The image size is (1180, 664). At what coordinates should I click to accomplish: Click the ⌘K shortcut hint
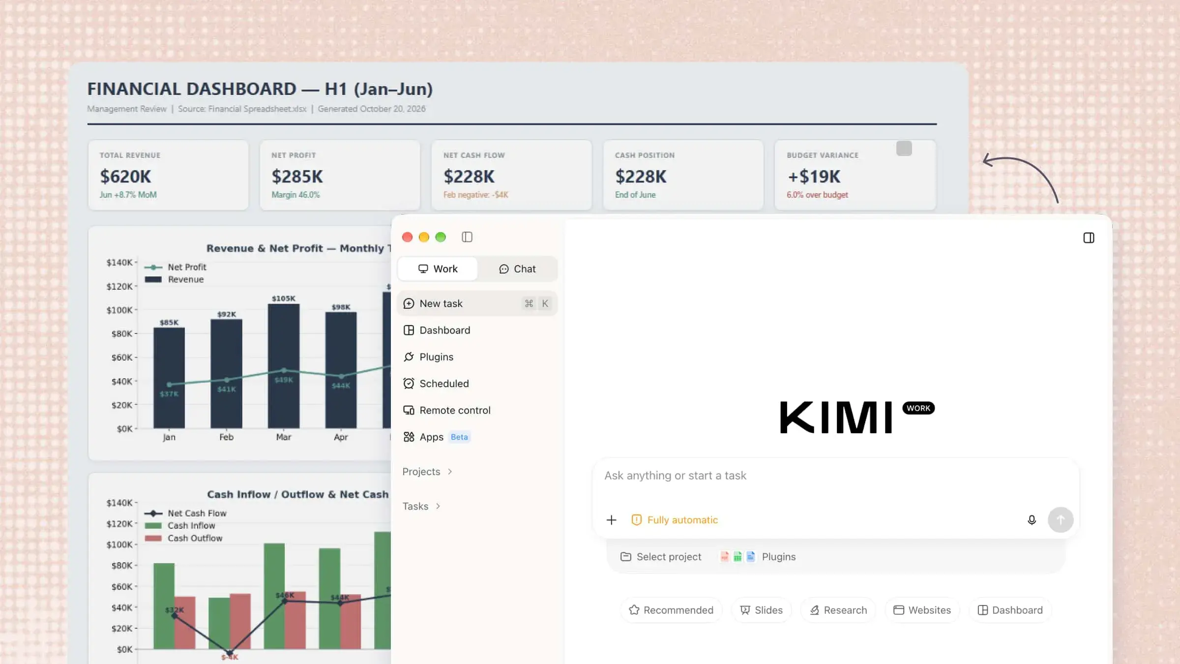[537, 303]
